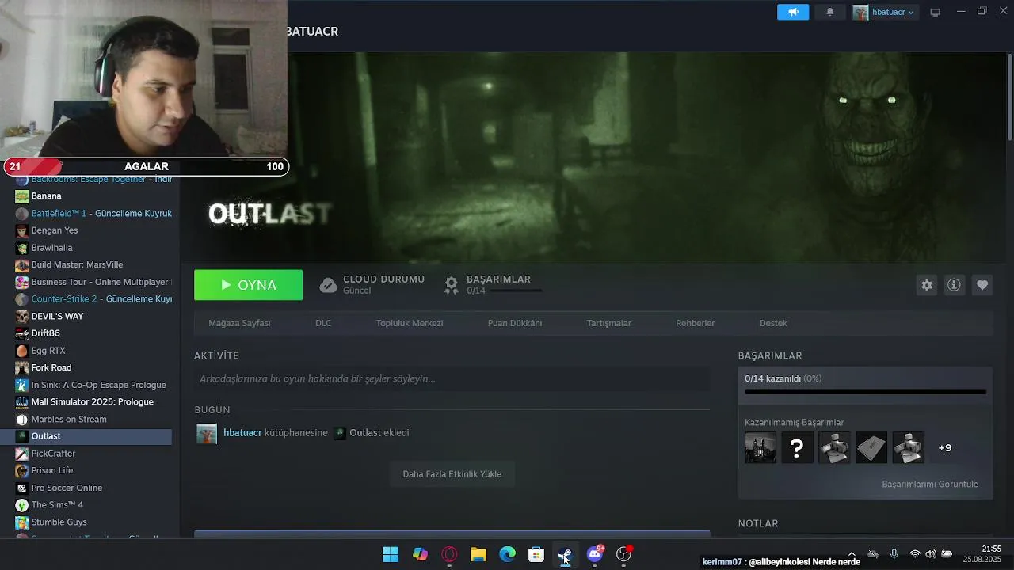
Task: Open the volume speaker tray icon
Action: (931, 554)
